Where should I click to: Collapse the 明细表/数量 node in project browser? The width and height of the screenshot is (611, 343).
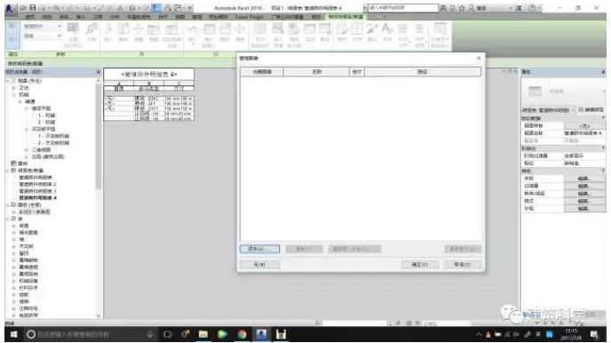(x=8, y=171)
